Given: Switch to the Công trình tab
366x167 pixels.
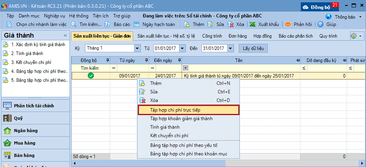Looking at the screenshot, I should click(212, 36).
